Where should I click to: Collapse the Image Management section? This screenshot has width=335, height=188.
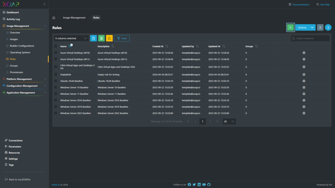click(24, 26)
